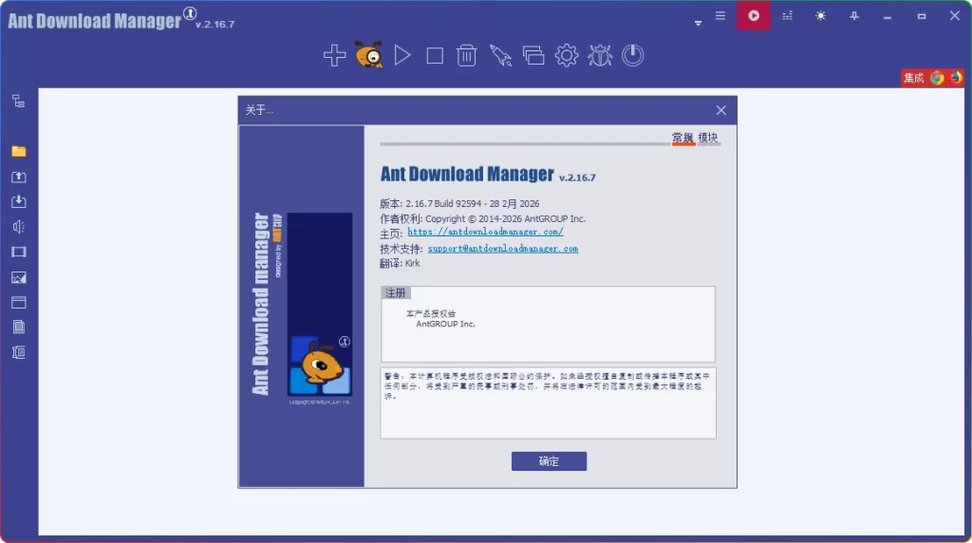Viewport: 972px width, 543px height.
Task: Start download with the play triangle icon
Action: (x=402, y=55)
